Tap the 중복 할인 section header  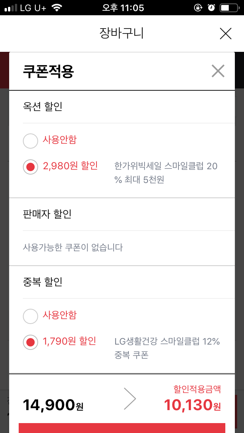(x=43, y=282)
